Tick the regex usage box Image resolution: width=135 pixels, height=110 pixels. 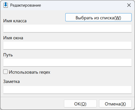5,72
